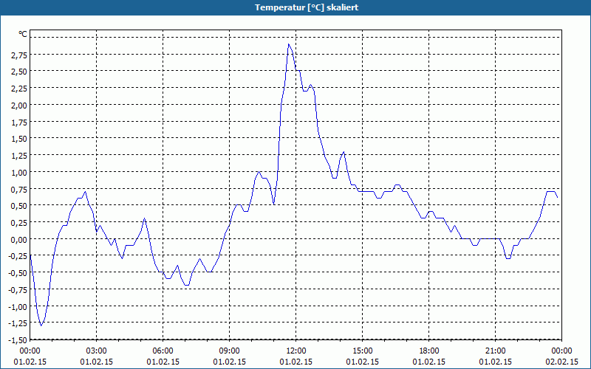Viewport: 591px width, 369px height.
Task: Click the 'Temperatur [°C] skaliert' title bar
Action: [x=295, y=7]
